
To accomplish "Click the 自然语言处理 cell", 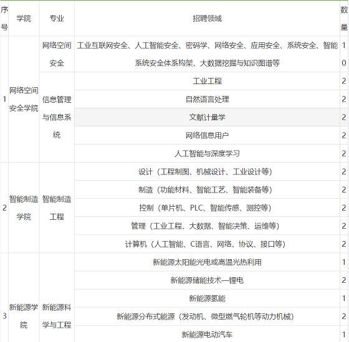I will point(207,99).
